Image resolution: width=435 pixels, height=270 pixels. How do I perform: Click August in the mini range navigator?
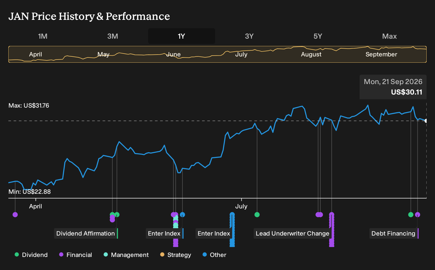tap(311, 54)
